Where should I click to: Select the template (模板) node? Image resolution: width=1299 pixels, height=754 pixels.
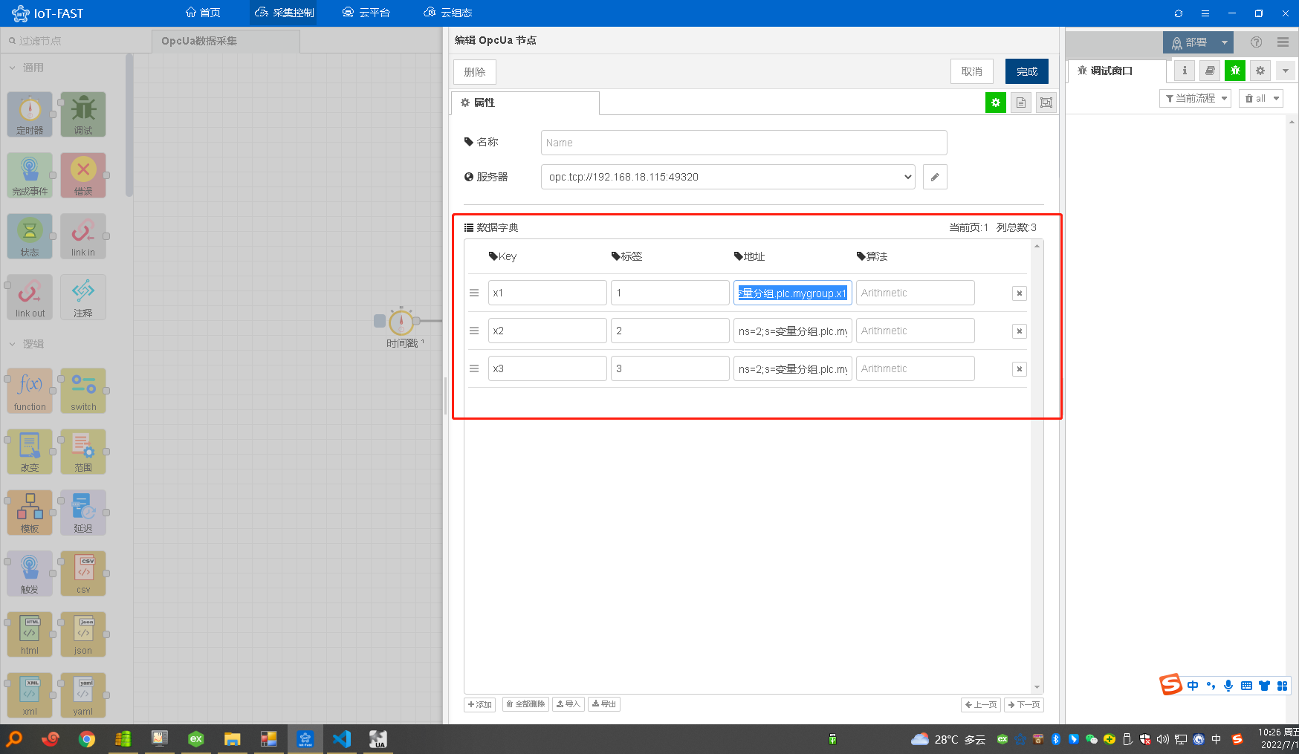(x=30, y=513)
